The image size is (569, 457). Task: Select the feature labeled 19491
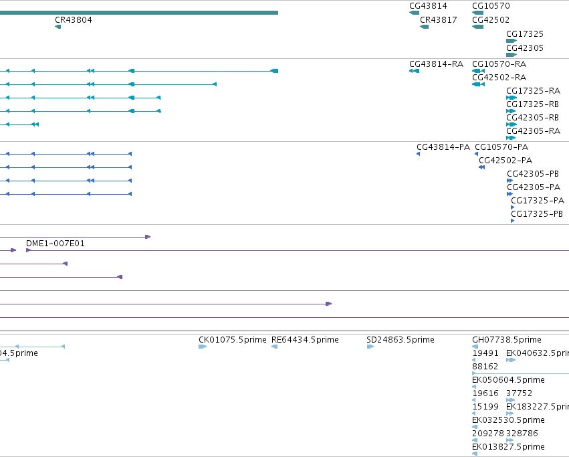click(485, 353)
